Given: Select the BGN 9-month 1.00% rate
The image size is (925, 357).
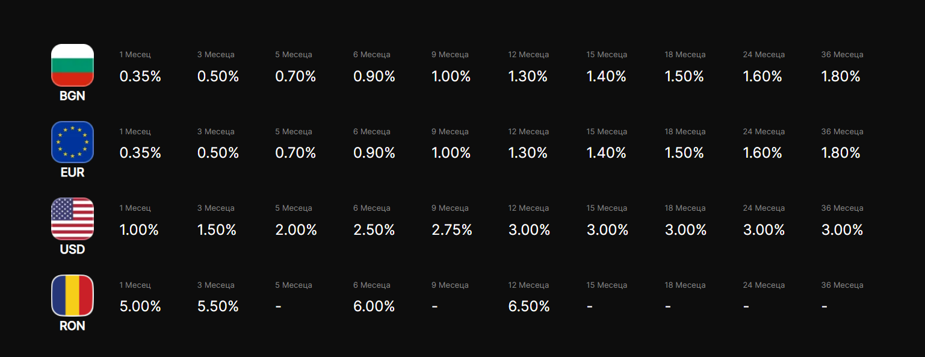Looking at the screenshot, I should click(x=451, y=76).
